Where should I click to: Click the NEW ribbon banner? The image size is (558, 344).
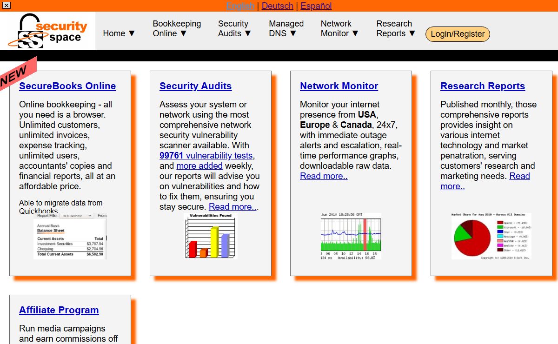click(x=18, y=73)
